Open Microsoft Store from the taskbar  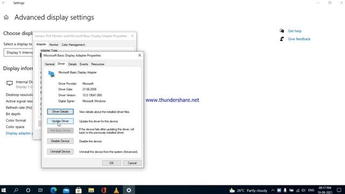point(79,190)
